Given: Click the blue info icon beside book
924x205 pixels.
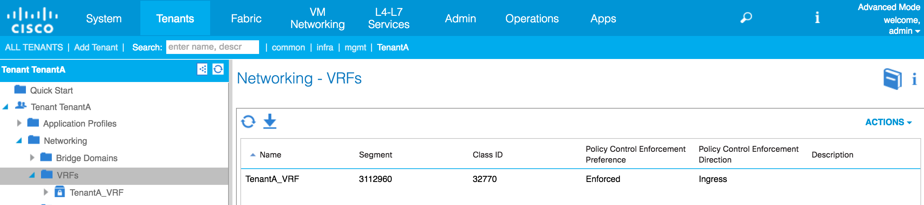Looking at the screenshot, I should click(914, 79).
